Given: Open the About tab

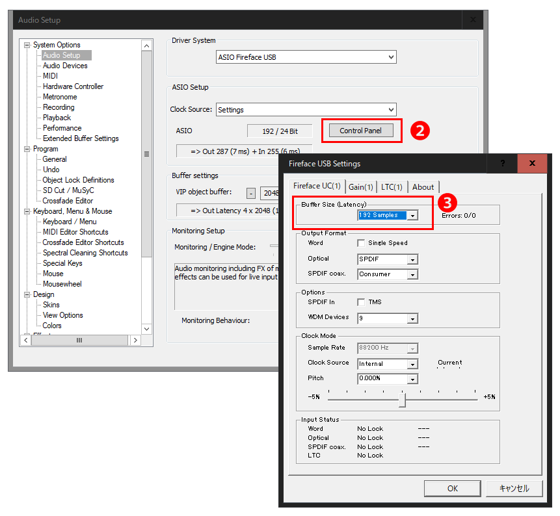Looking at the screenshot, I should click(423, 187).
